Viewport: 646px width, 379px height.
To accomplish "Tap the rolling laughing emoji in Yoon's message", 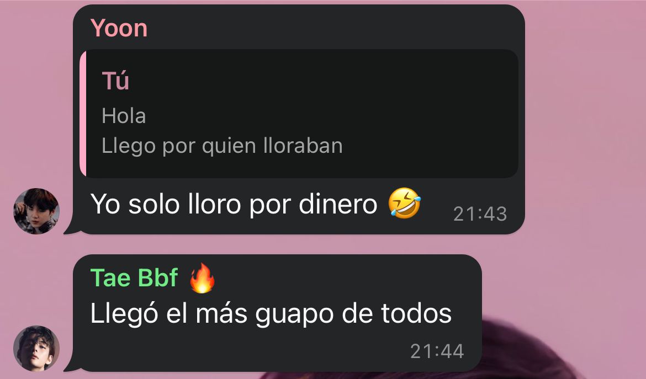I will click(405, 203).
